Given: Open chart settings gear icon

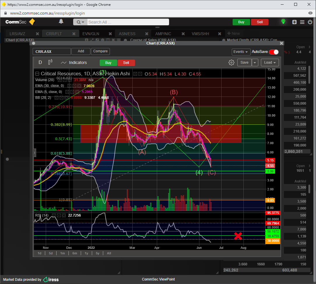Looking at the screenshot, I should click(x=231, y=62).
